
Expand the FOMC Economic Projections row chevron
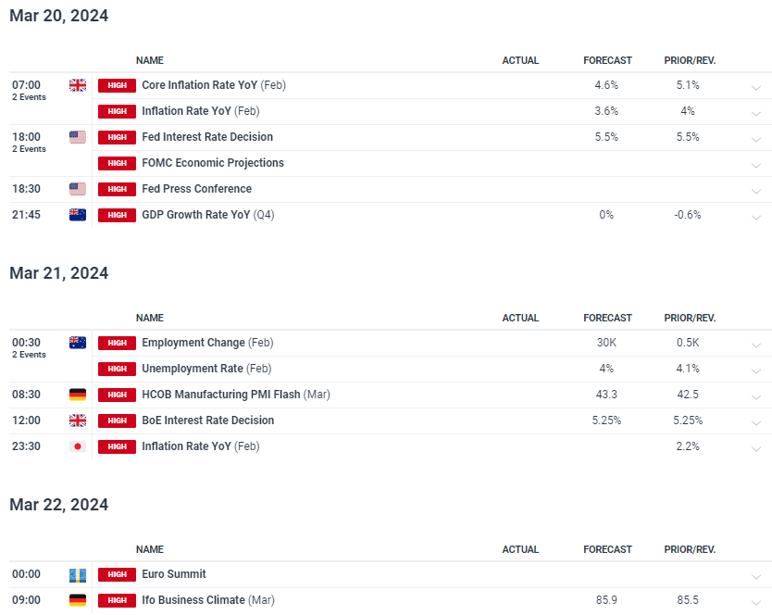(756, 166)
